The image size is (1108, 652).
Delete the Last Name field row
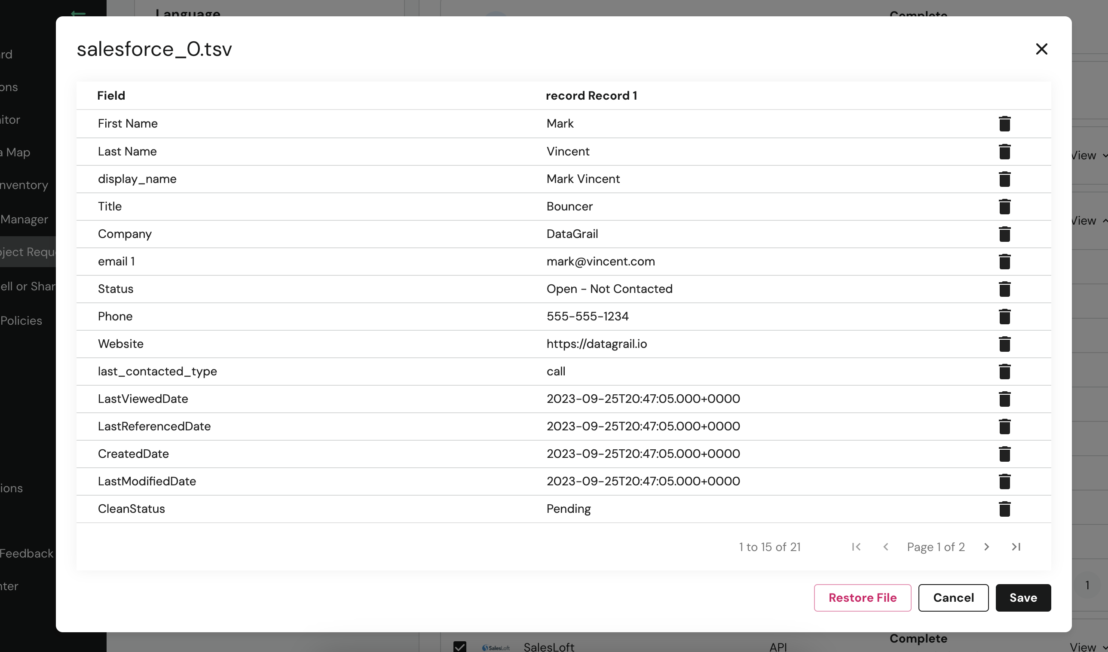[x=1005, y=152]
